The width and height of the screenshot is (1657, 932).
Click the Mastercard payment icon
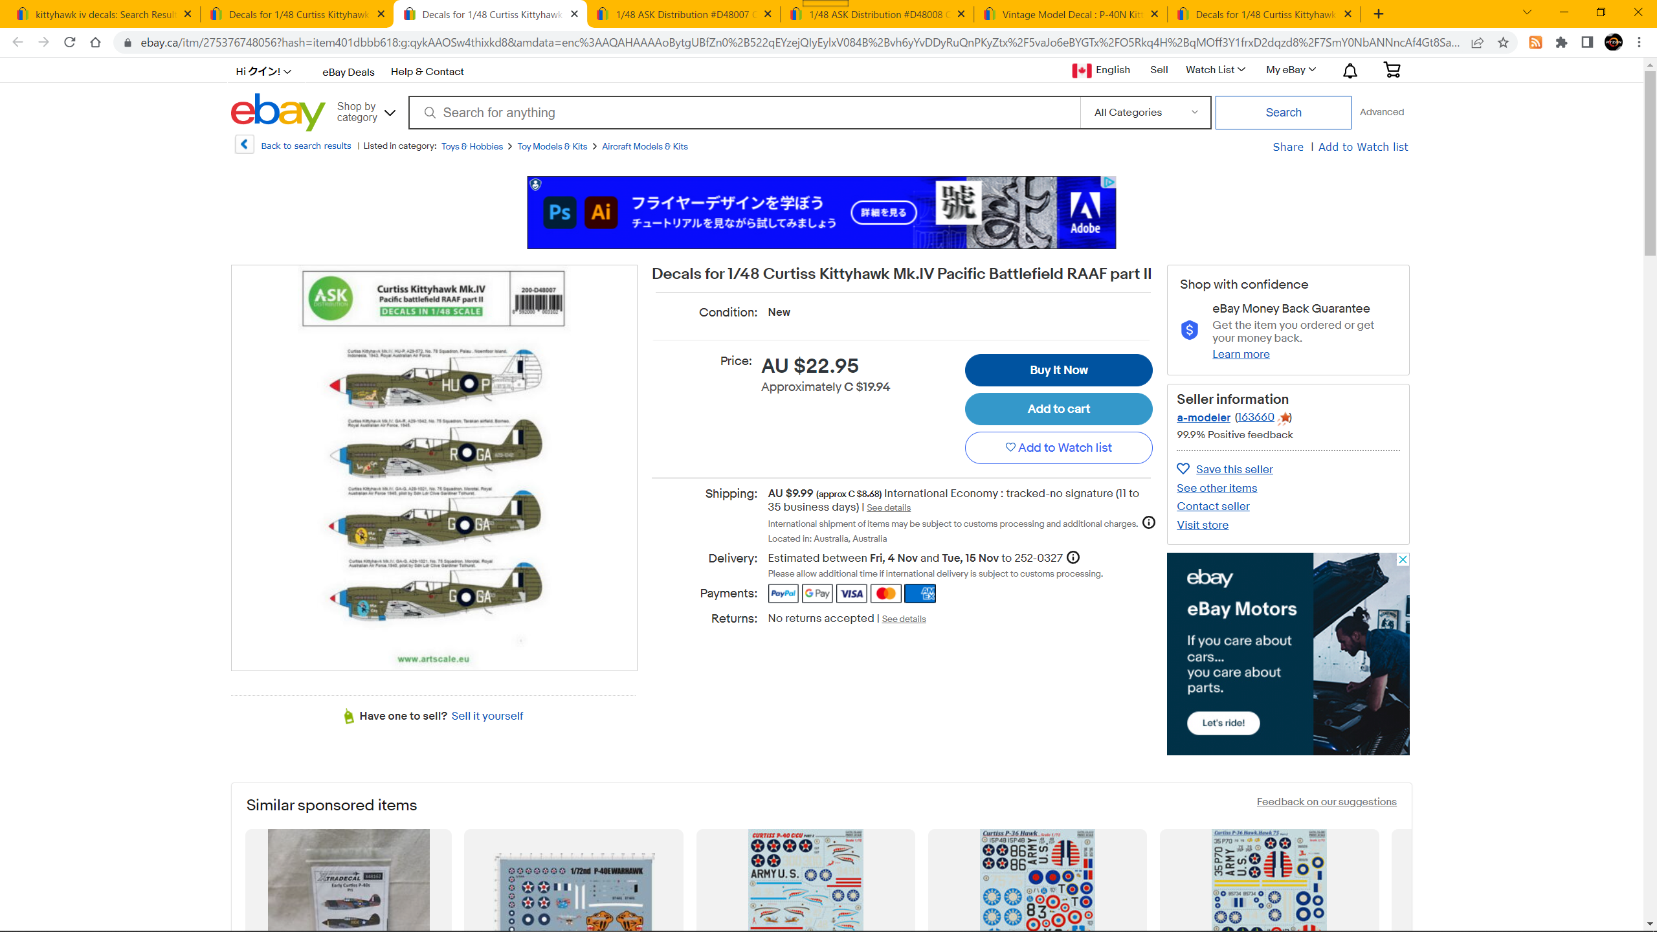point(886,594)
